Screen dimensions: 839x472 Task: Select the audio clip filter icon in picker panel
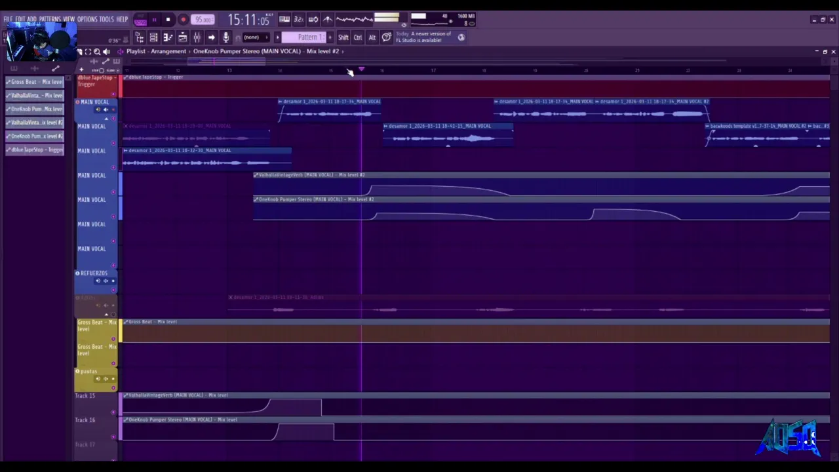click(x=35, y=68)
